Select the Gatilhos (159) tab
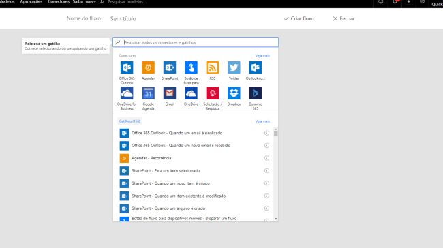 (x=129, y=121)
